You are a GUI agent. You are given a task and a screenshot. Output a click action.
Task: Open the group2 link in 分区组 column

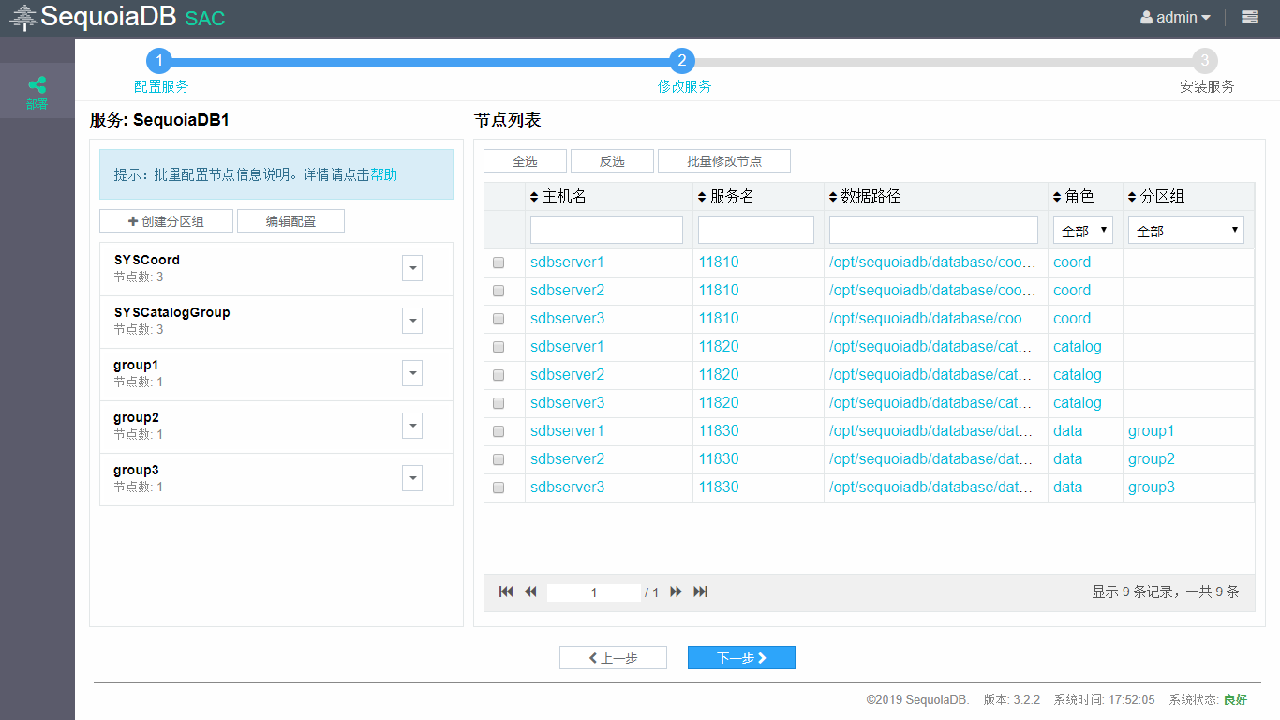tap(1151, 459)
